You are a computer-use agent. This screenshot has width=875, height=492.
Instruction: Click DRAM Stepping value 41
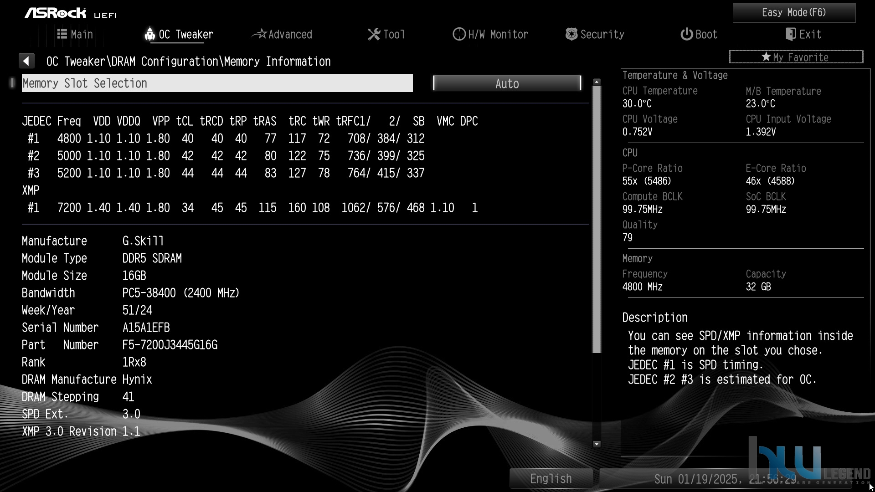[128, 397]
